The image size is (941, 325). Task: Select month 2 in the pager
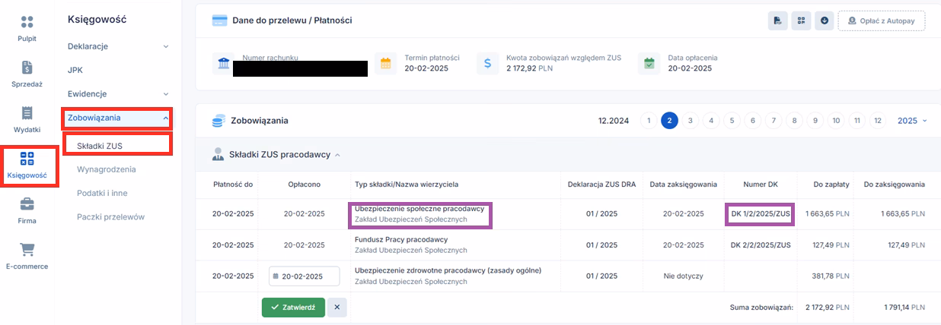coord(669,121)
